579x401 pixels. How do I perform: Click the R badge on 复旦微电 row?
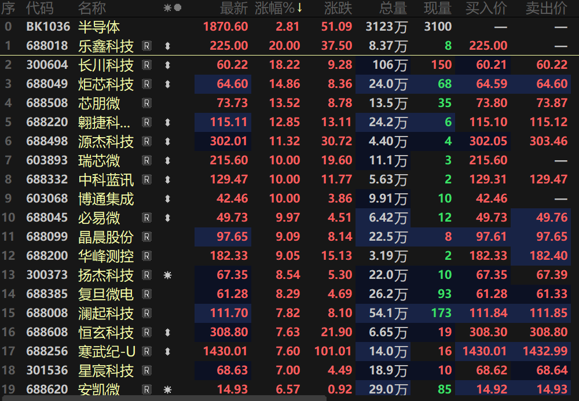click(146, 294)
